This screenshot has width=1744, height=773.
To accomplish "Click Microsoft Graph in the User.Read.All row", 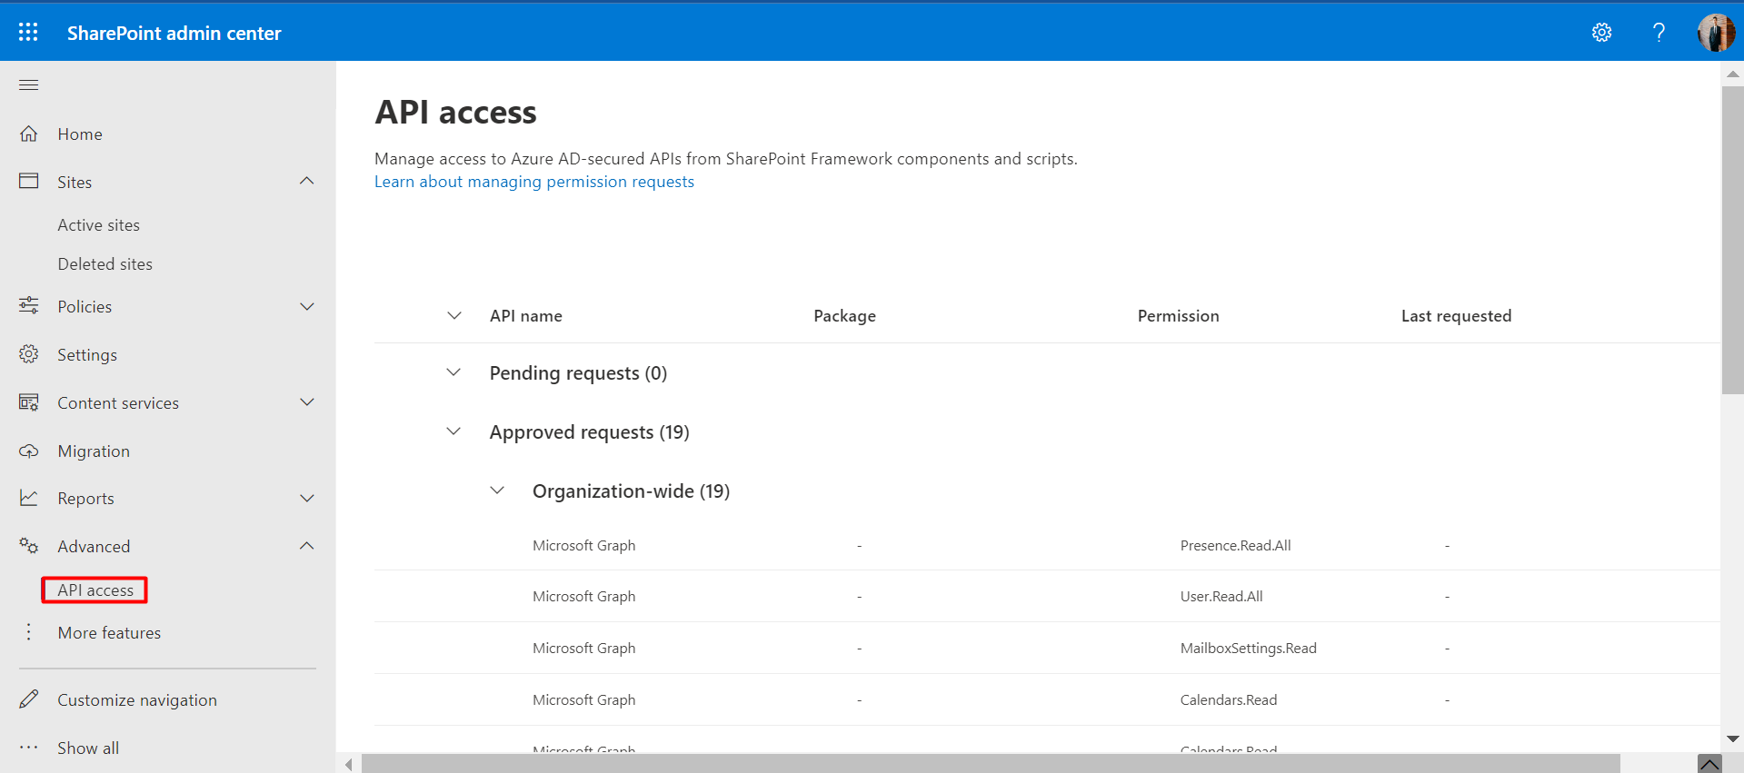I will pos(584,596).
